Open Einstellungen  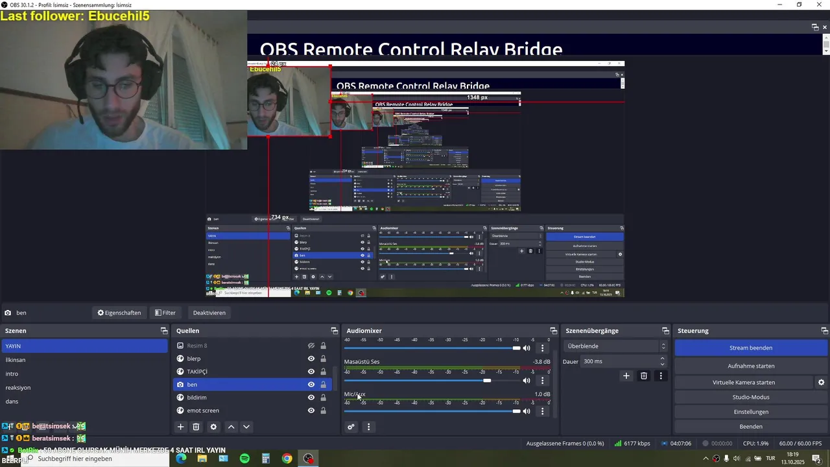(751, 412)
